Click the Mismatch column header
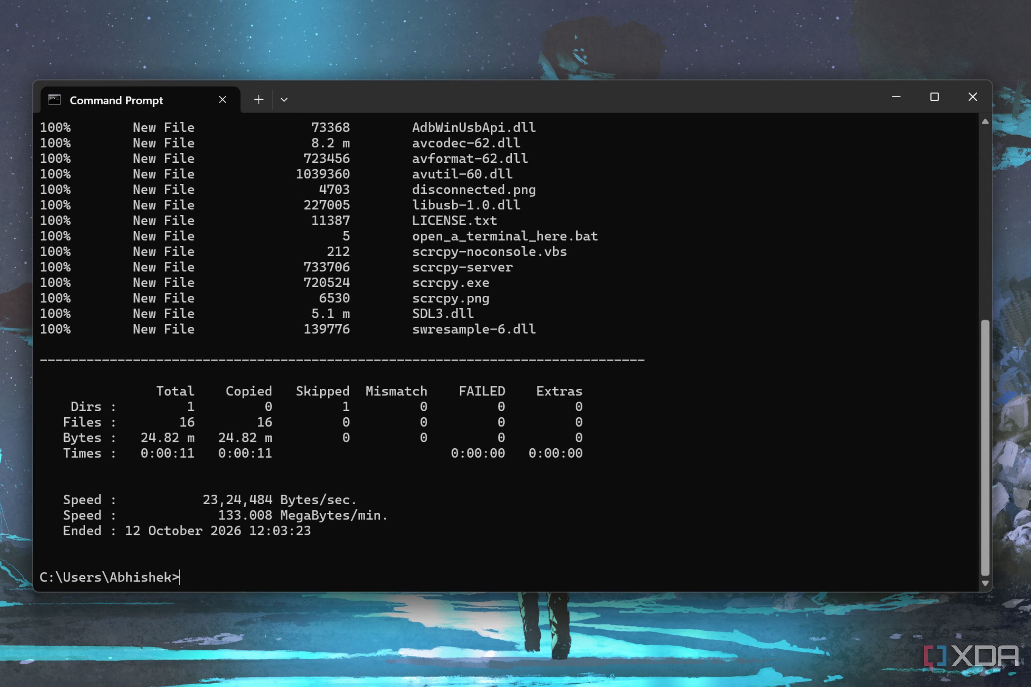Image resolution: width=1031 pixels, height=687 pixels. click(396, 391)
